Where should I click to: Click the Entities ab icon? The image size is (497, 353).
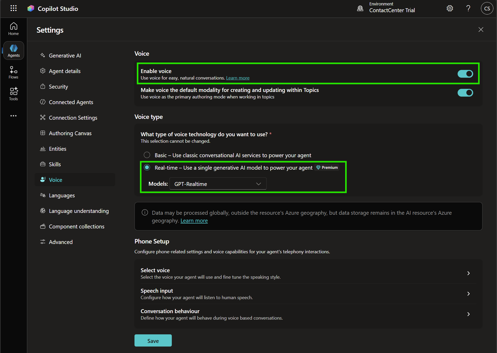click(x=43, y=148)
